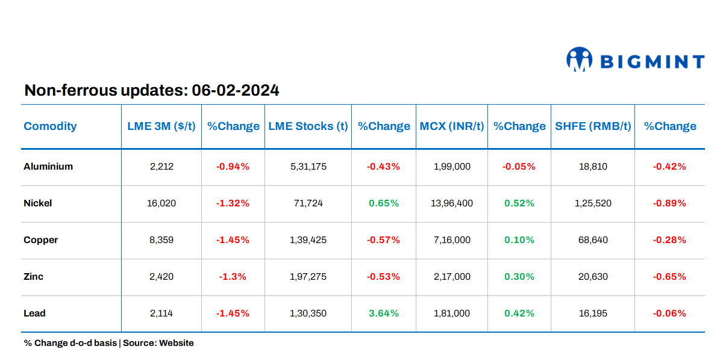Screen dimensions: 723x361
Task: Select the Comodity column header
Action: pos(50,126)
